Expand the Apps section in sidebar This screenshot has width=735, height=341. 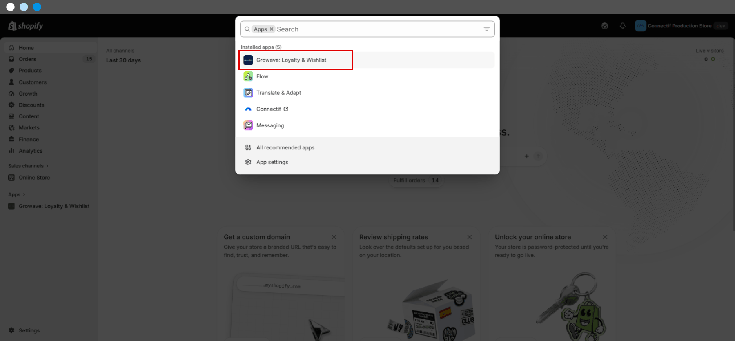tap(17, 194)
